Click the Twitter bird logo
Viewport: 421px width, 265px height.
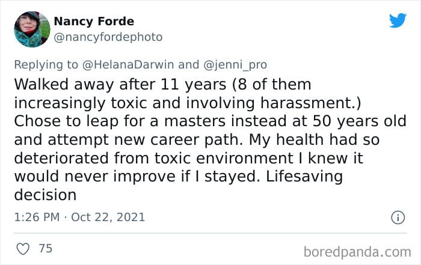[398, 20]
